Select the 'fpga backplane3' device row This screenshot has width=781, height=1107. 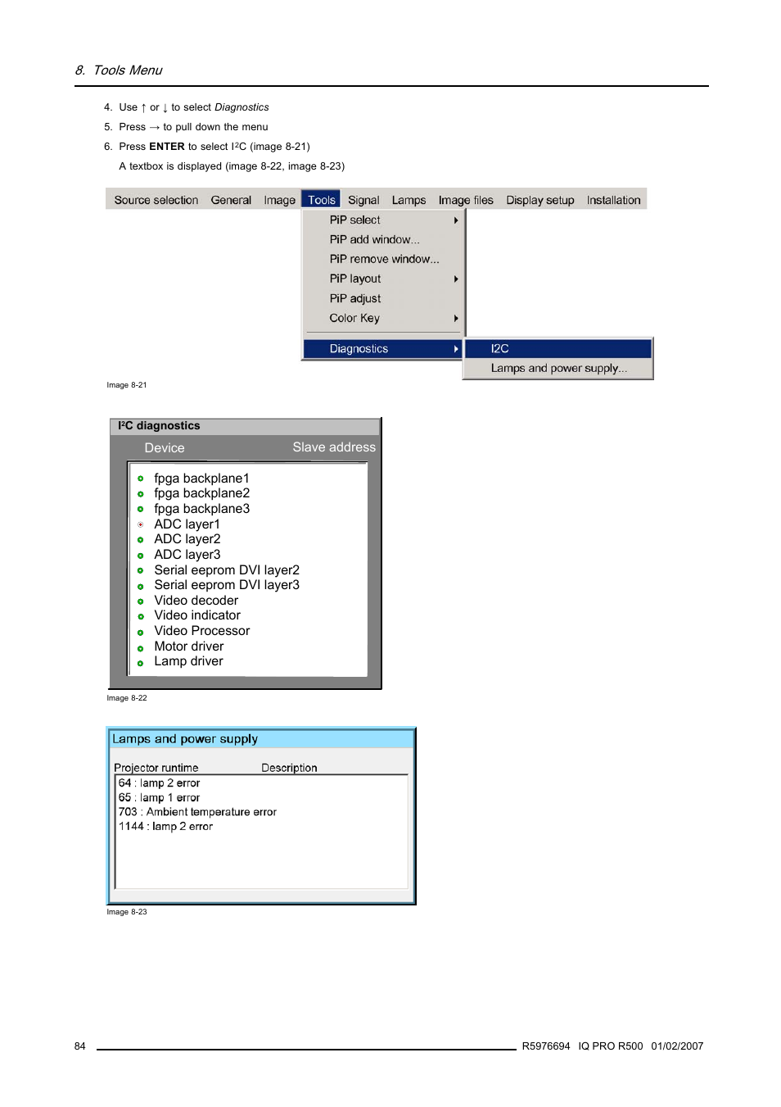tap(201, 509)
